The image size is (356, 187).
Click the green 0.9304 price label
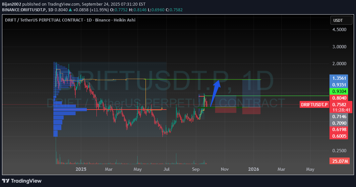(339, 91)
